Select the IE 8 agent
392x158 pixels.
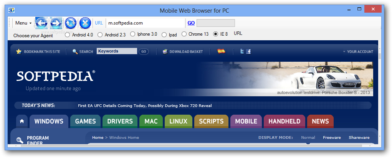tap(215, 34)
